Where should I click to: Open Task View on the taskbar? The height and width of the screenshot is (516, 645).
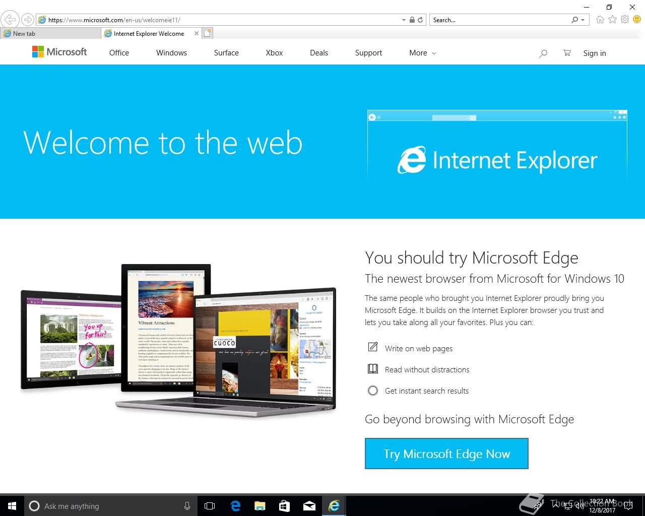point(210,506)
